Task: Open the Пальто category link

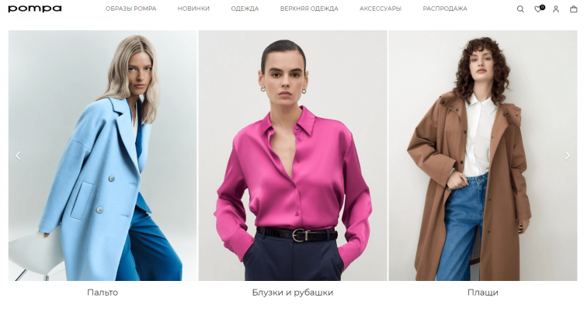Action: pyautogui.click(x=103, y=293)
